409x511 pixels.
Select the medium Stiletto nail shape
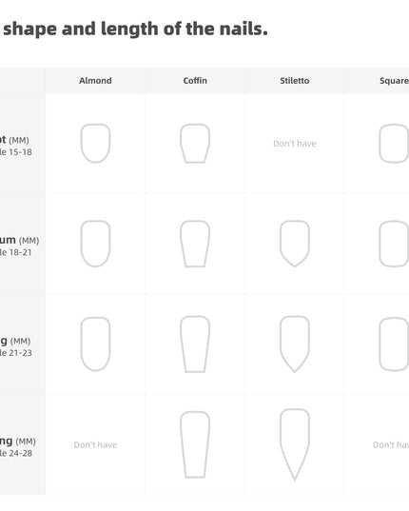click(295, 244)
